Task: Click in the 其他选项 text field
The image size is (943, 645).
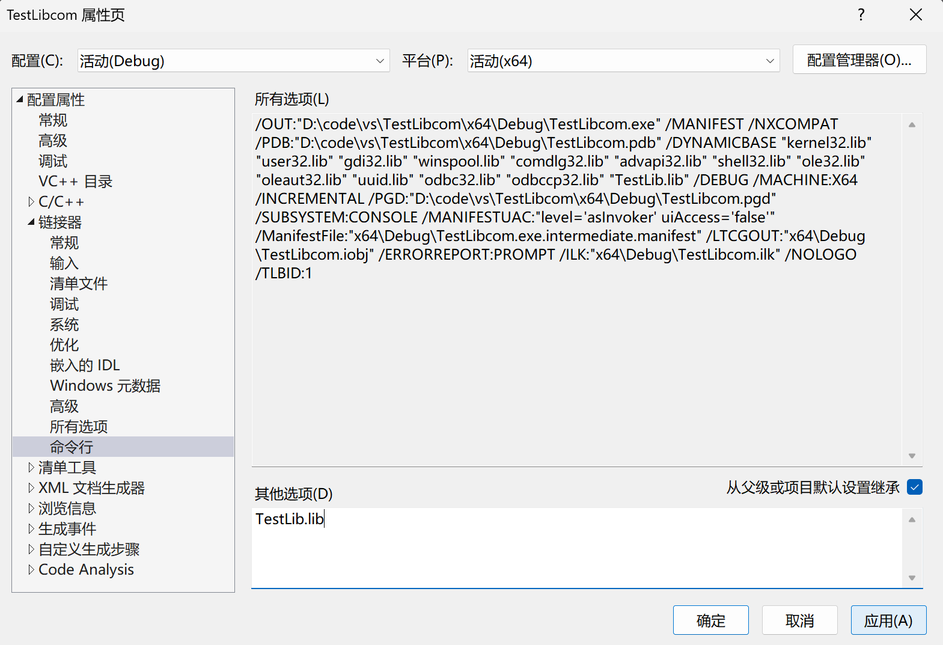Action: [577, 547]
